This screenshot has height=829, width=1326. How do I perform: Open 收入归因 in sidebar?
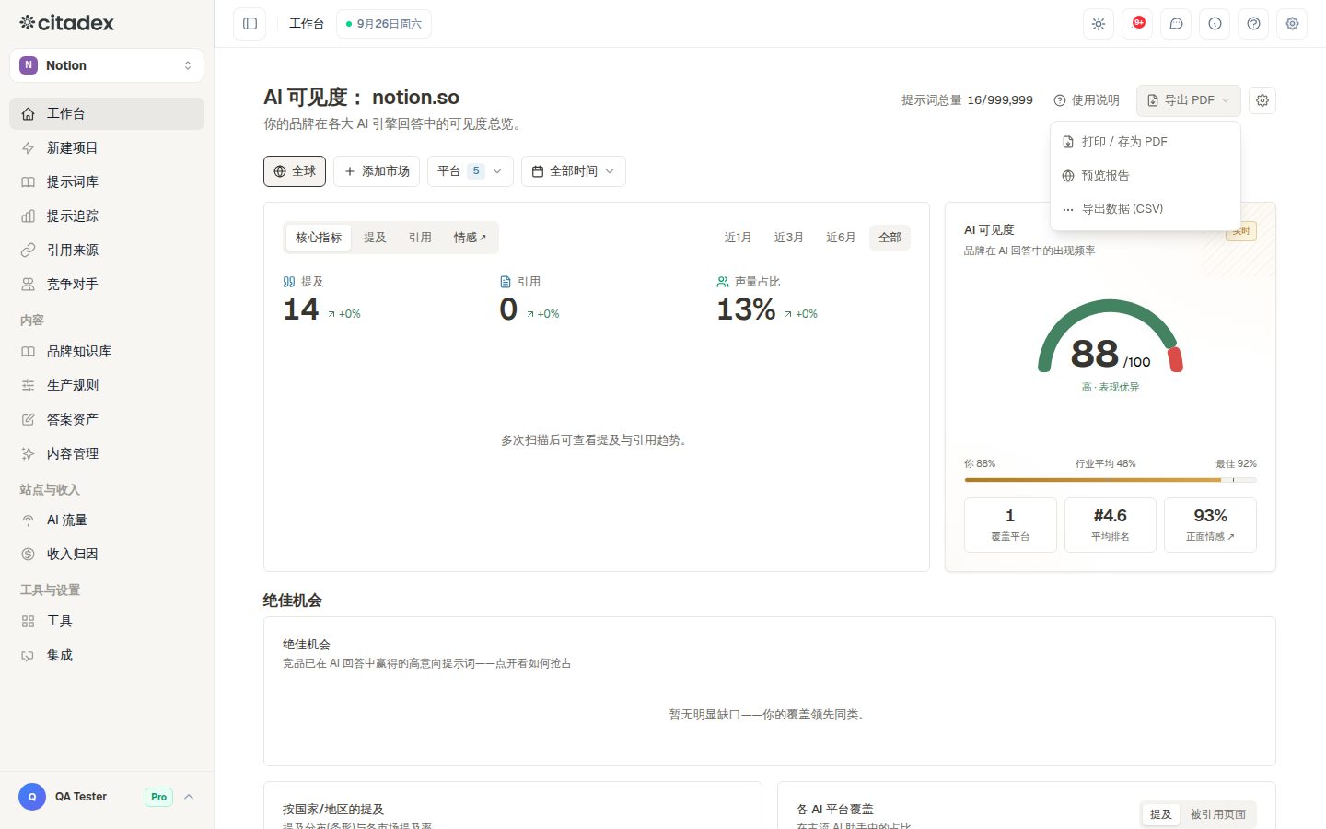click(x=107, y=554)
